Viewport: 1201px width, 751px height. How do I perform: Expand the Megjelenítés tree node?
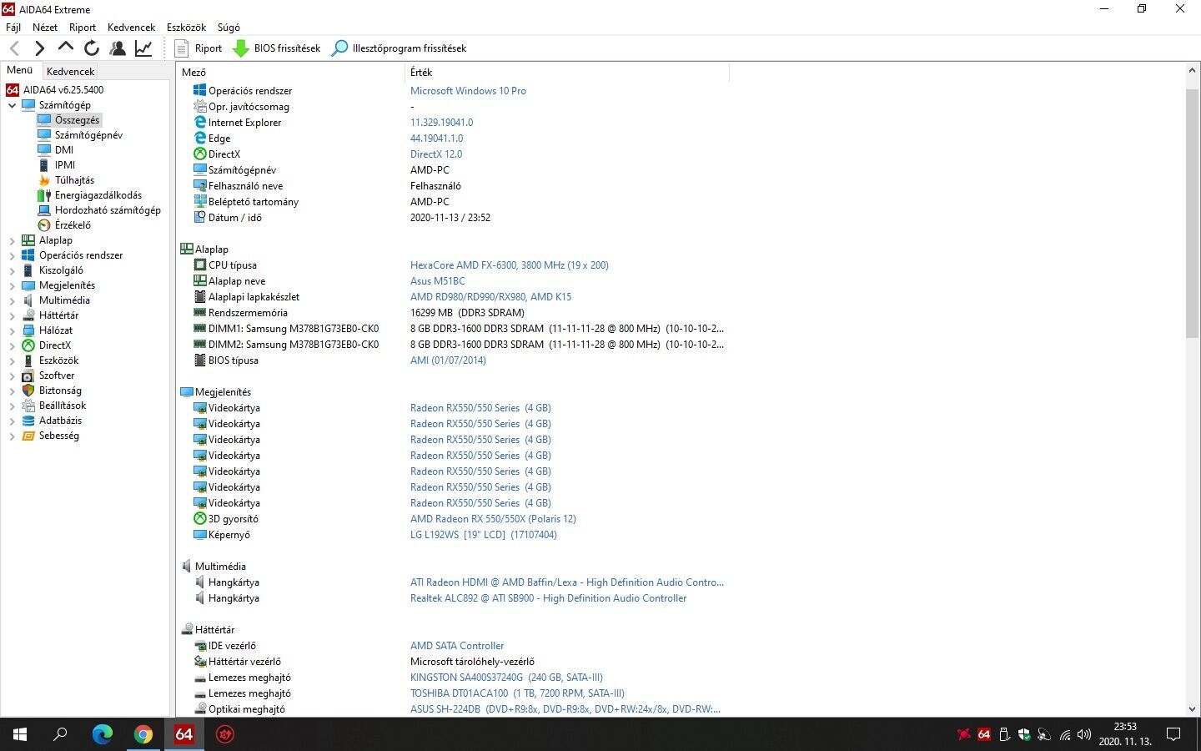coord(12,285)
